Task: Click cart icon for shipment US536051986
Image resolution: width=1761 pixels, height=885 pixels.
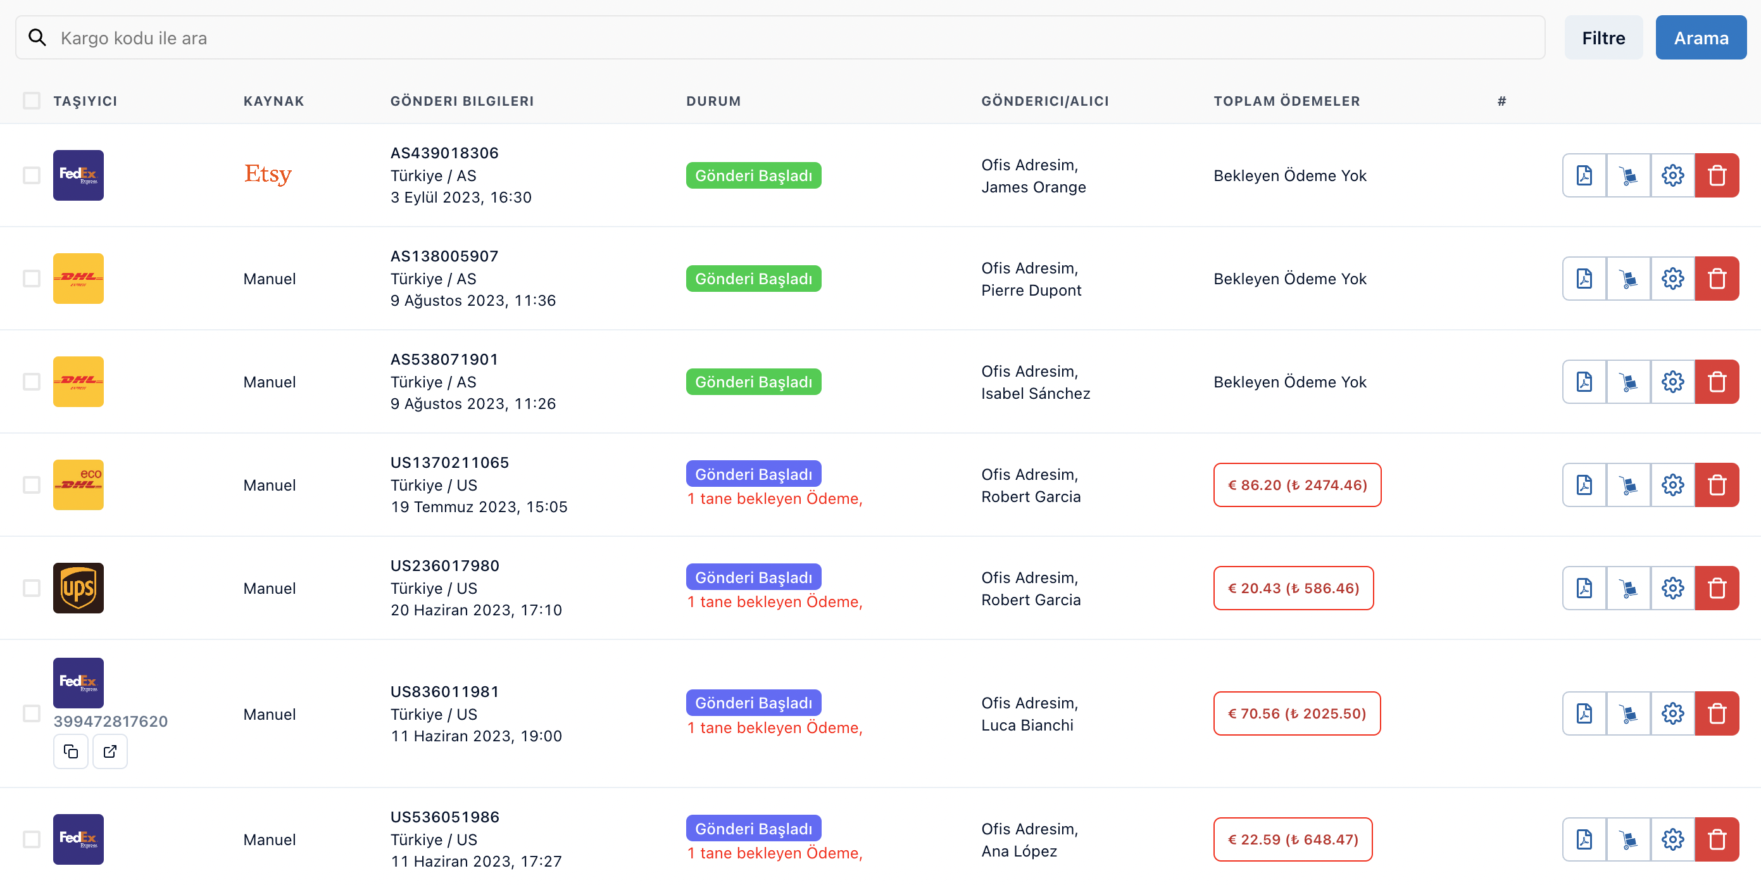Action: point(1628,840)
